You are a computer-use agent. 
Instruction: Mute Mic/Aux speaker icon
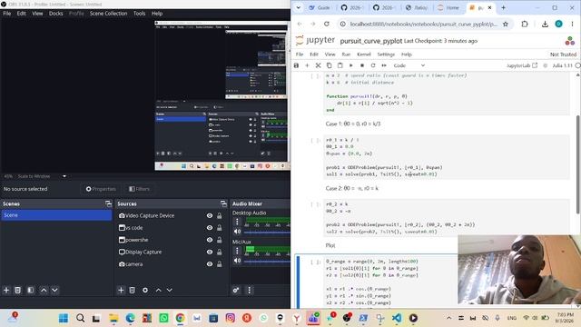click(237, 261)
